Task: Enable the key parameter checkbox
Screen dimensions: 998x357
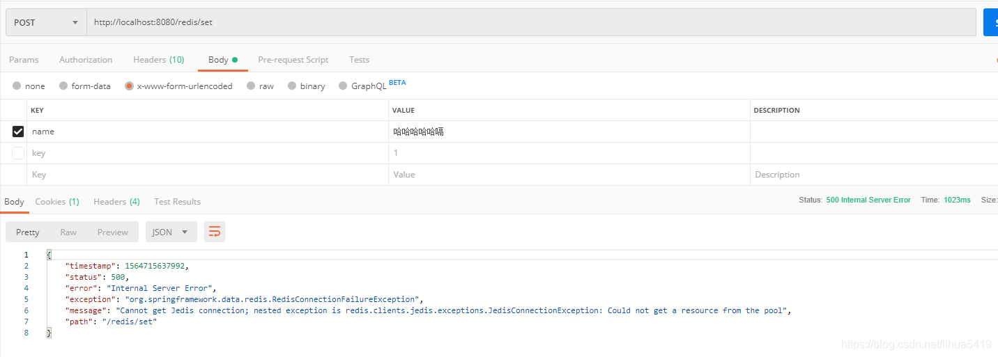Action: click(x=18, y=153)
